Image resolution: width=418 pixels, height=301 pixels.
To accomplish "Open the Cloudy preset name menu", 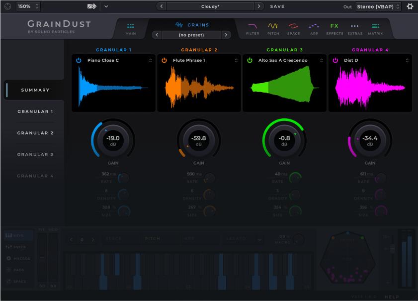I will (210, 6).
